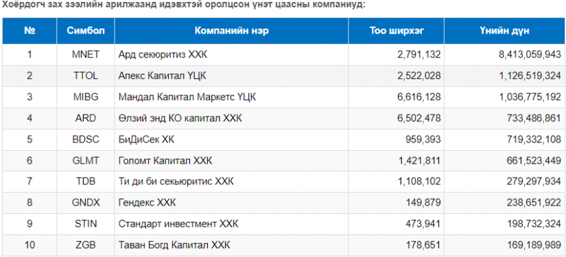Screen dimensions: 566x257
Task: Select Ти ди би секьюритис ХХК
Action: 176,182
